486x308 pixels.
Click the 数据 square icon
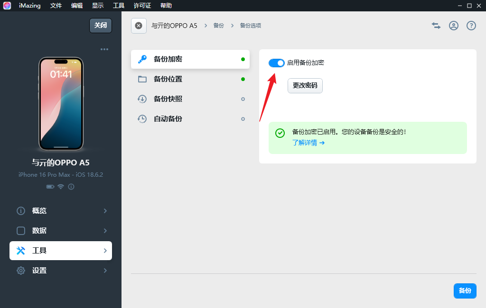[21, 231]
